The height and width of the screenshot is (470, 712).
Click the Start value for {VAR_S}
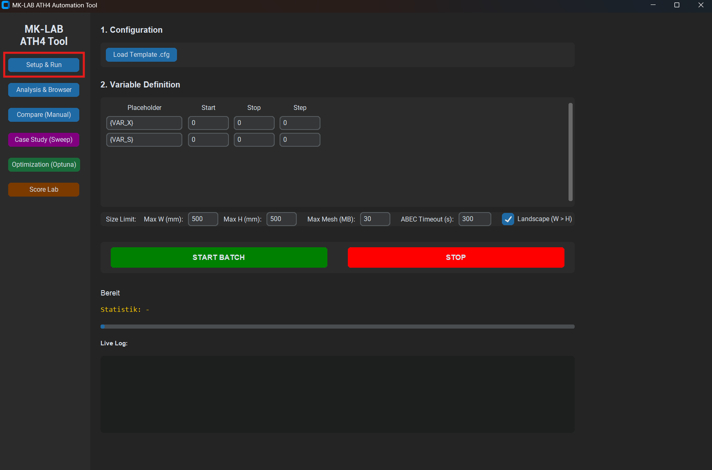208,140
